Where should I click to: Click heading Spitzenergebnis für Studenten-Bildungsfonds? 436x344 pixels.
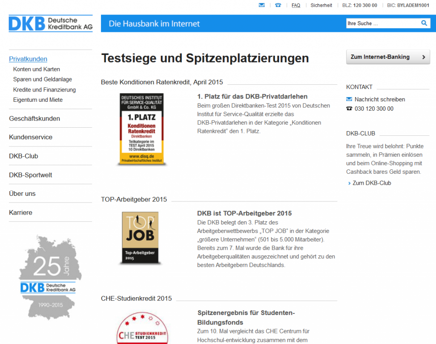click(246, 318)
